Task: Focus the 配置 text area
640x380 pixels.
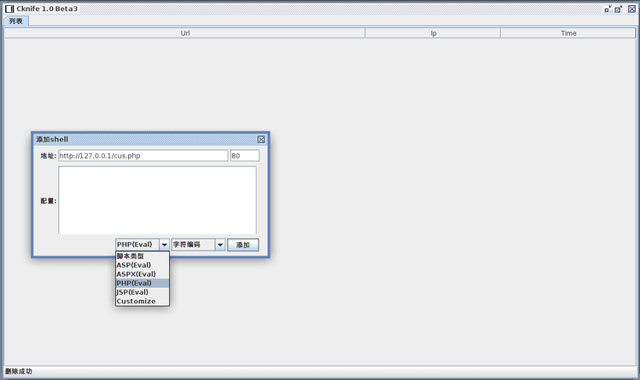Action: (x=157, y=200)
